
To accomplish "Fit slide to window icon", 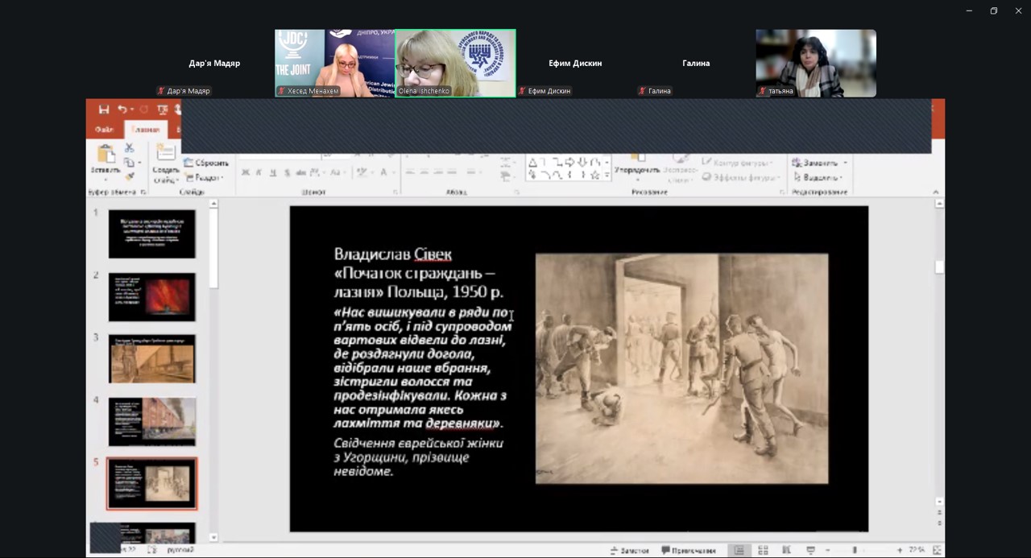I will (937, 550).
